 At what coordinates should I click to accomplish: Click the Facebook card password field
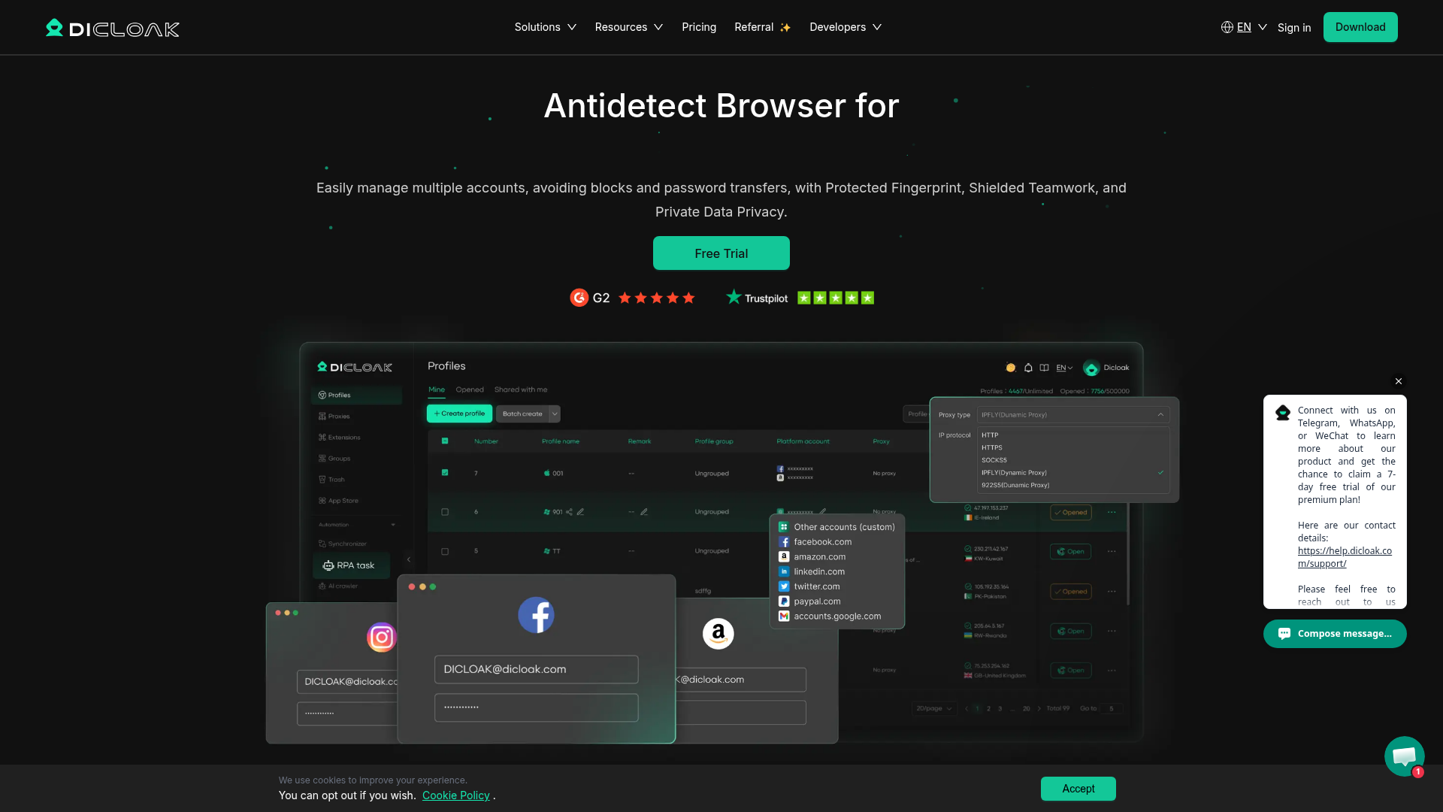pyautogui.click(x=537, y=707)
